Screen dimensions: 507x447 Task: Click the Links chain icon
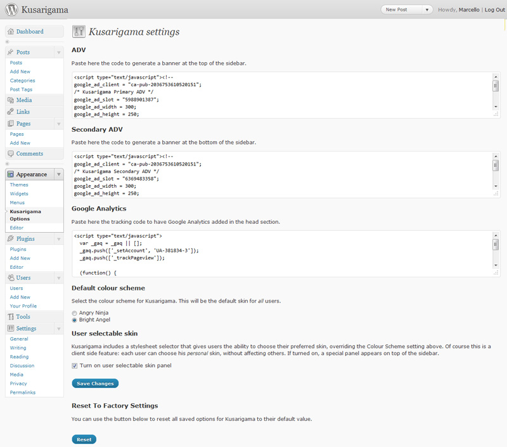[x=11, y=112]
